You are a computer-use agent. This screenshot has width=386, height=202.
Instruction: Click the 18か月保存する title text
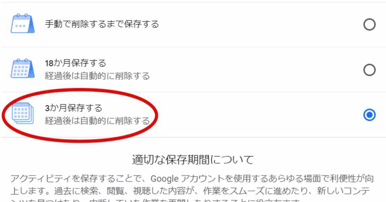75,63
